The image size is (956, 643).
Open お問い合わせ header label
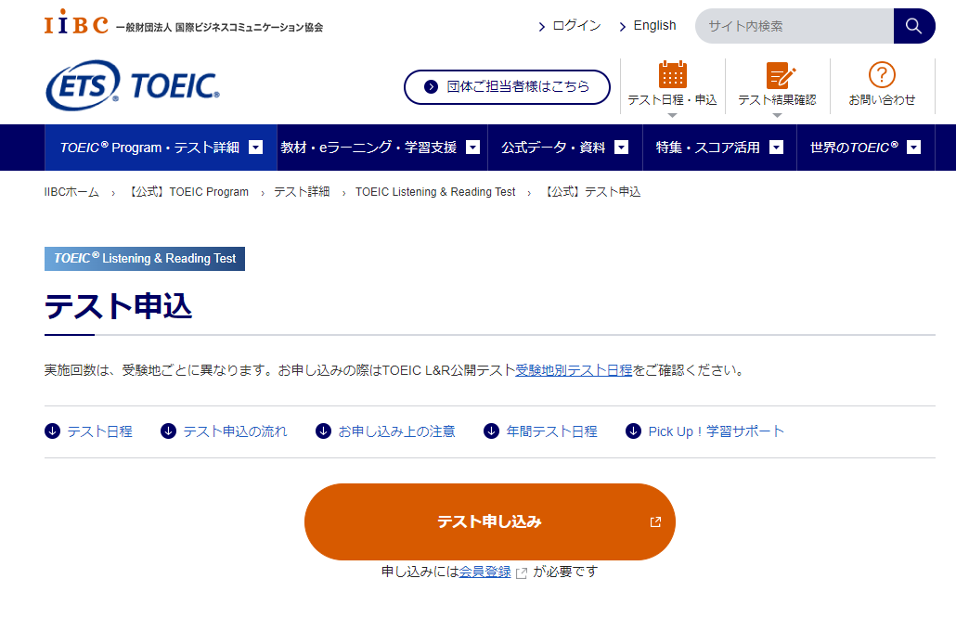(882, 100)
